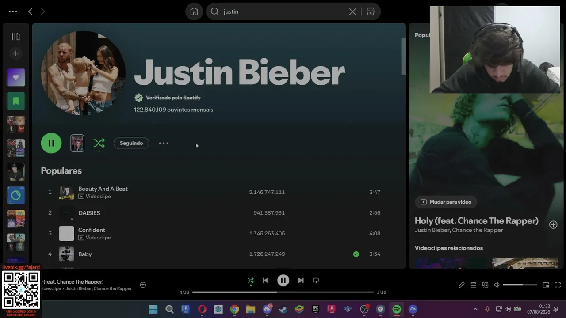
Task: Open Google Chrome from taskbar
Action: pos(234,309)
